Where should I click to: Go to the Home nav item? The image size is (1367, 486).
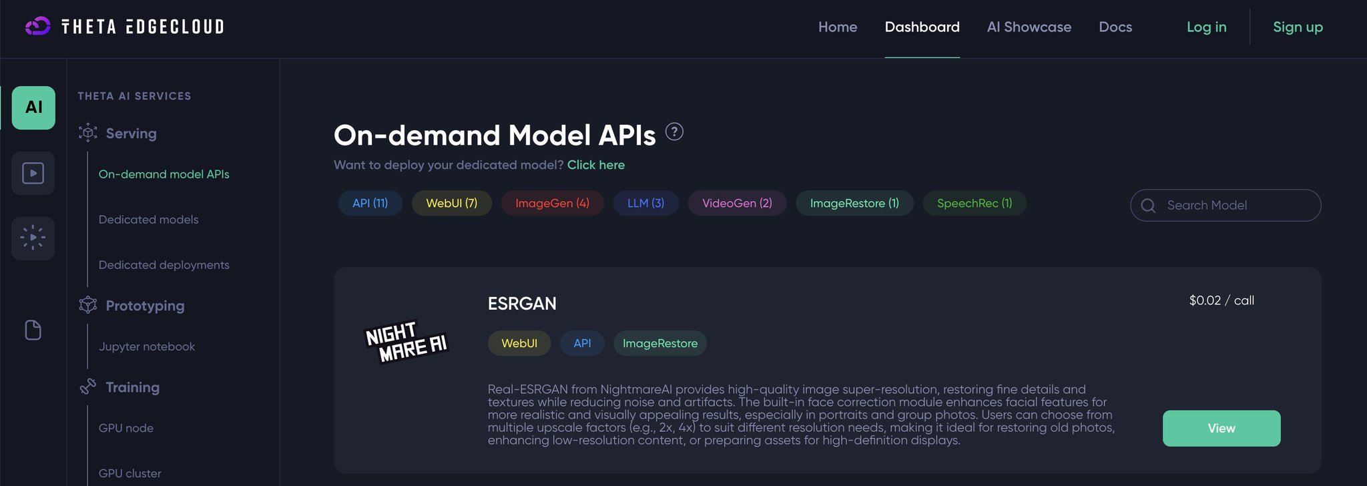click(x=838, y=27)
